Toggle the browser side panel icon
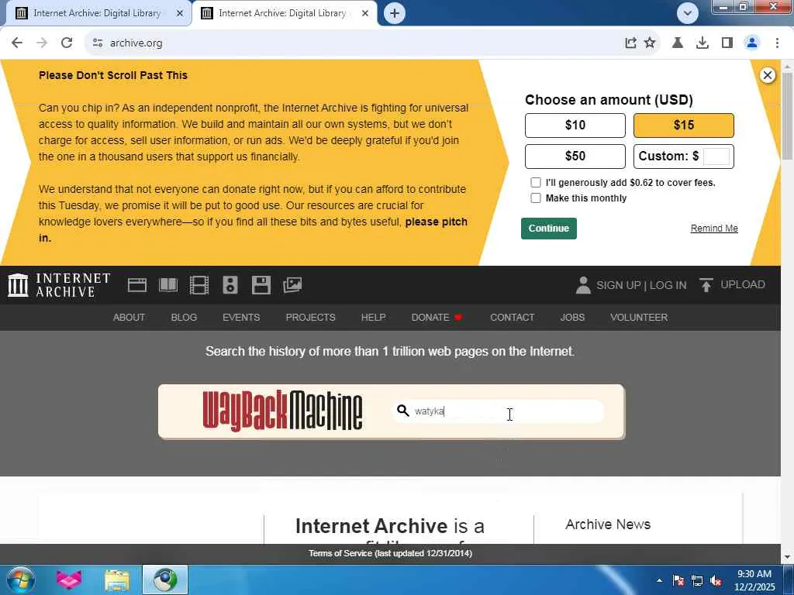The image size is (794, 595). click(x=727, y=43)
